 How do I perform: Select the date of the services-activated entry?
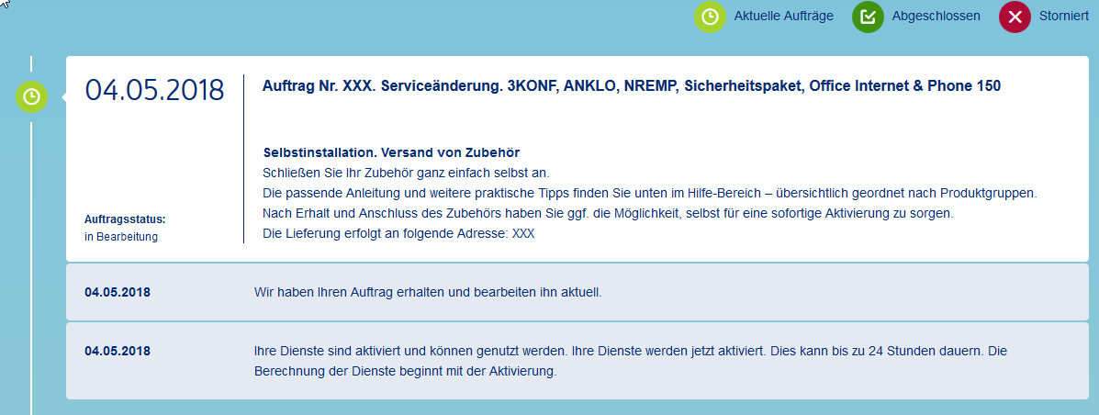point(117,351)
